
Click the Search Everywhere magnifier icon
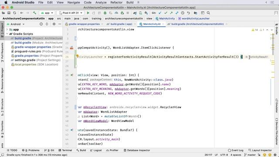[x=208, y=13]
